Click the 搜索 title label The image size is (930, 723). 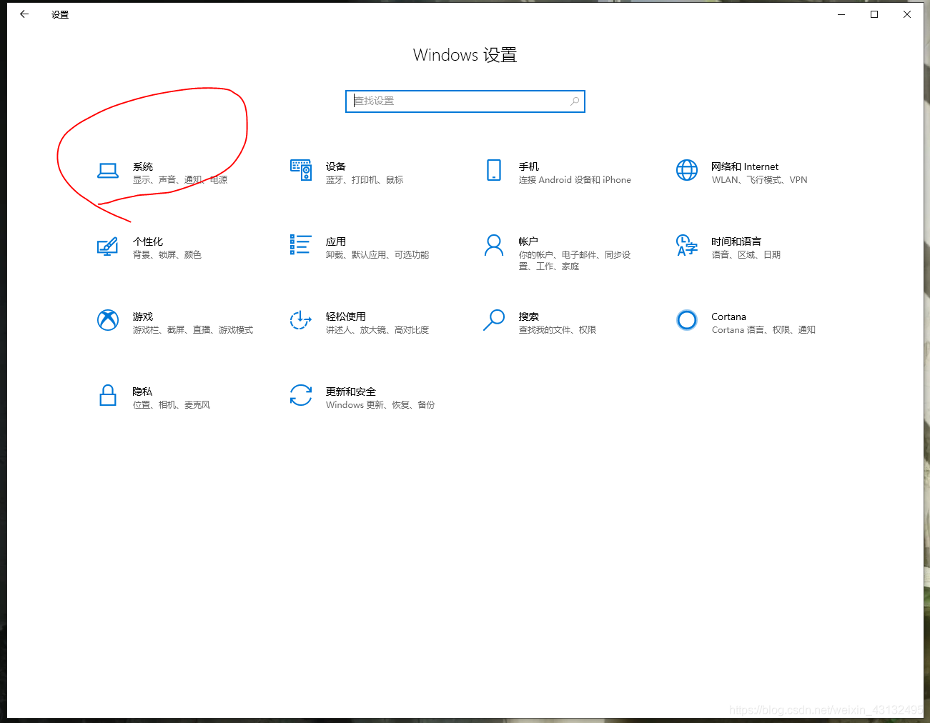(529, 316)
